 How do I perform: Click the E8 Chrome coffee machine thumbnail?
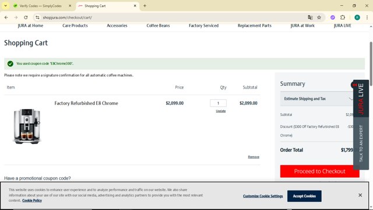tap(27, 126)
